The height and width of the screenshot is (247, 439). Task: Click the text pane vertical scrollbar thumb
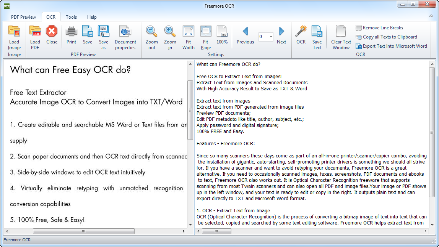coord(432,132)
